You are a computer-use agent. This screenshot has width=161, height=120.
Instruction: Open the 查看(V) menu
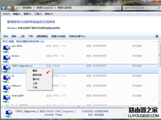coord(27,14)
